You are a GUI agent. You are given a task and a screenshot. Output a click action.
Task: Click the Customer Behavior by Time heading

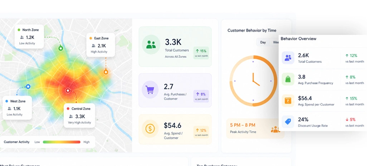click(x=252, y=30)
